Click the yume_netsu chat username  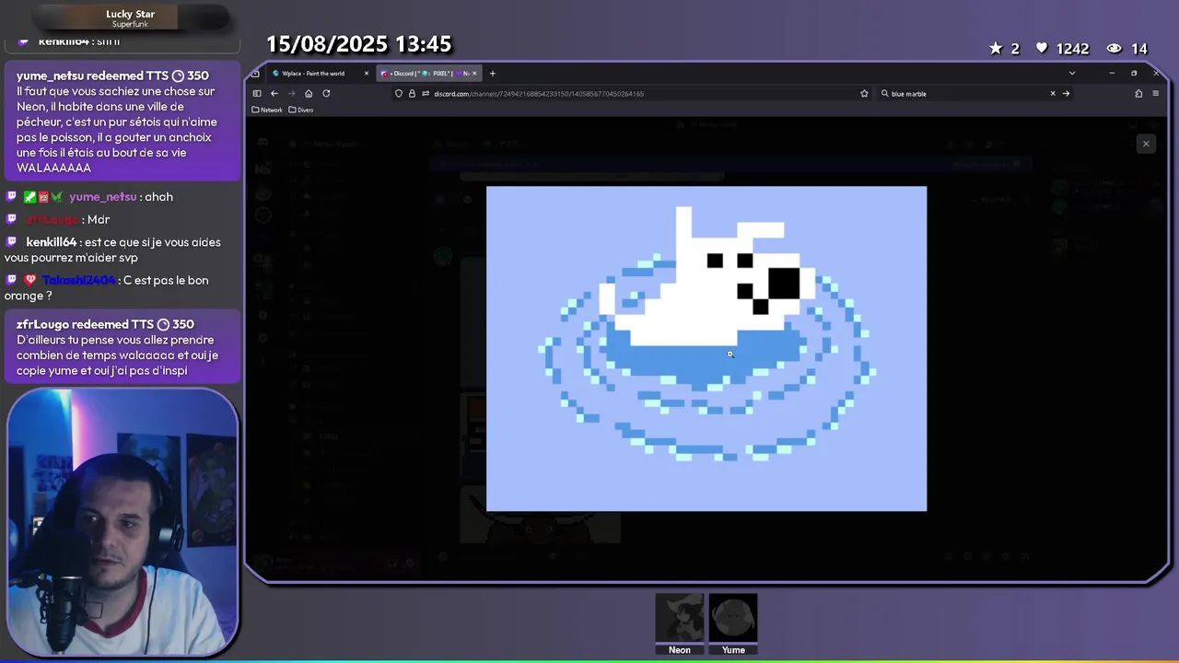pyautogui.click(x=102, y=196)
